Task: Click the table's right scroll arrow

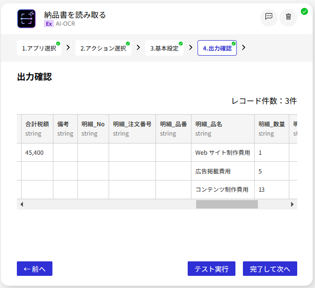Action: [x=292, y=204]
